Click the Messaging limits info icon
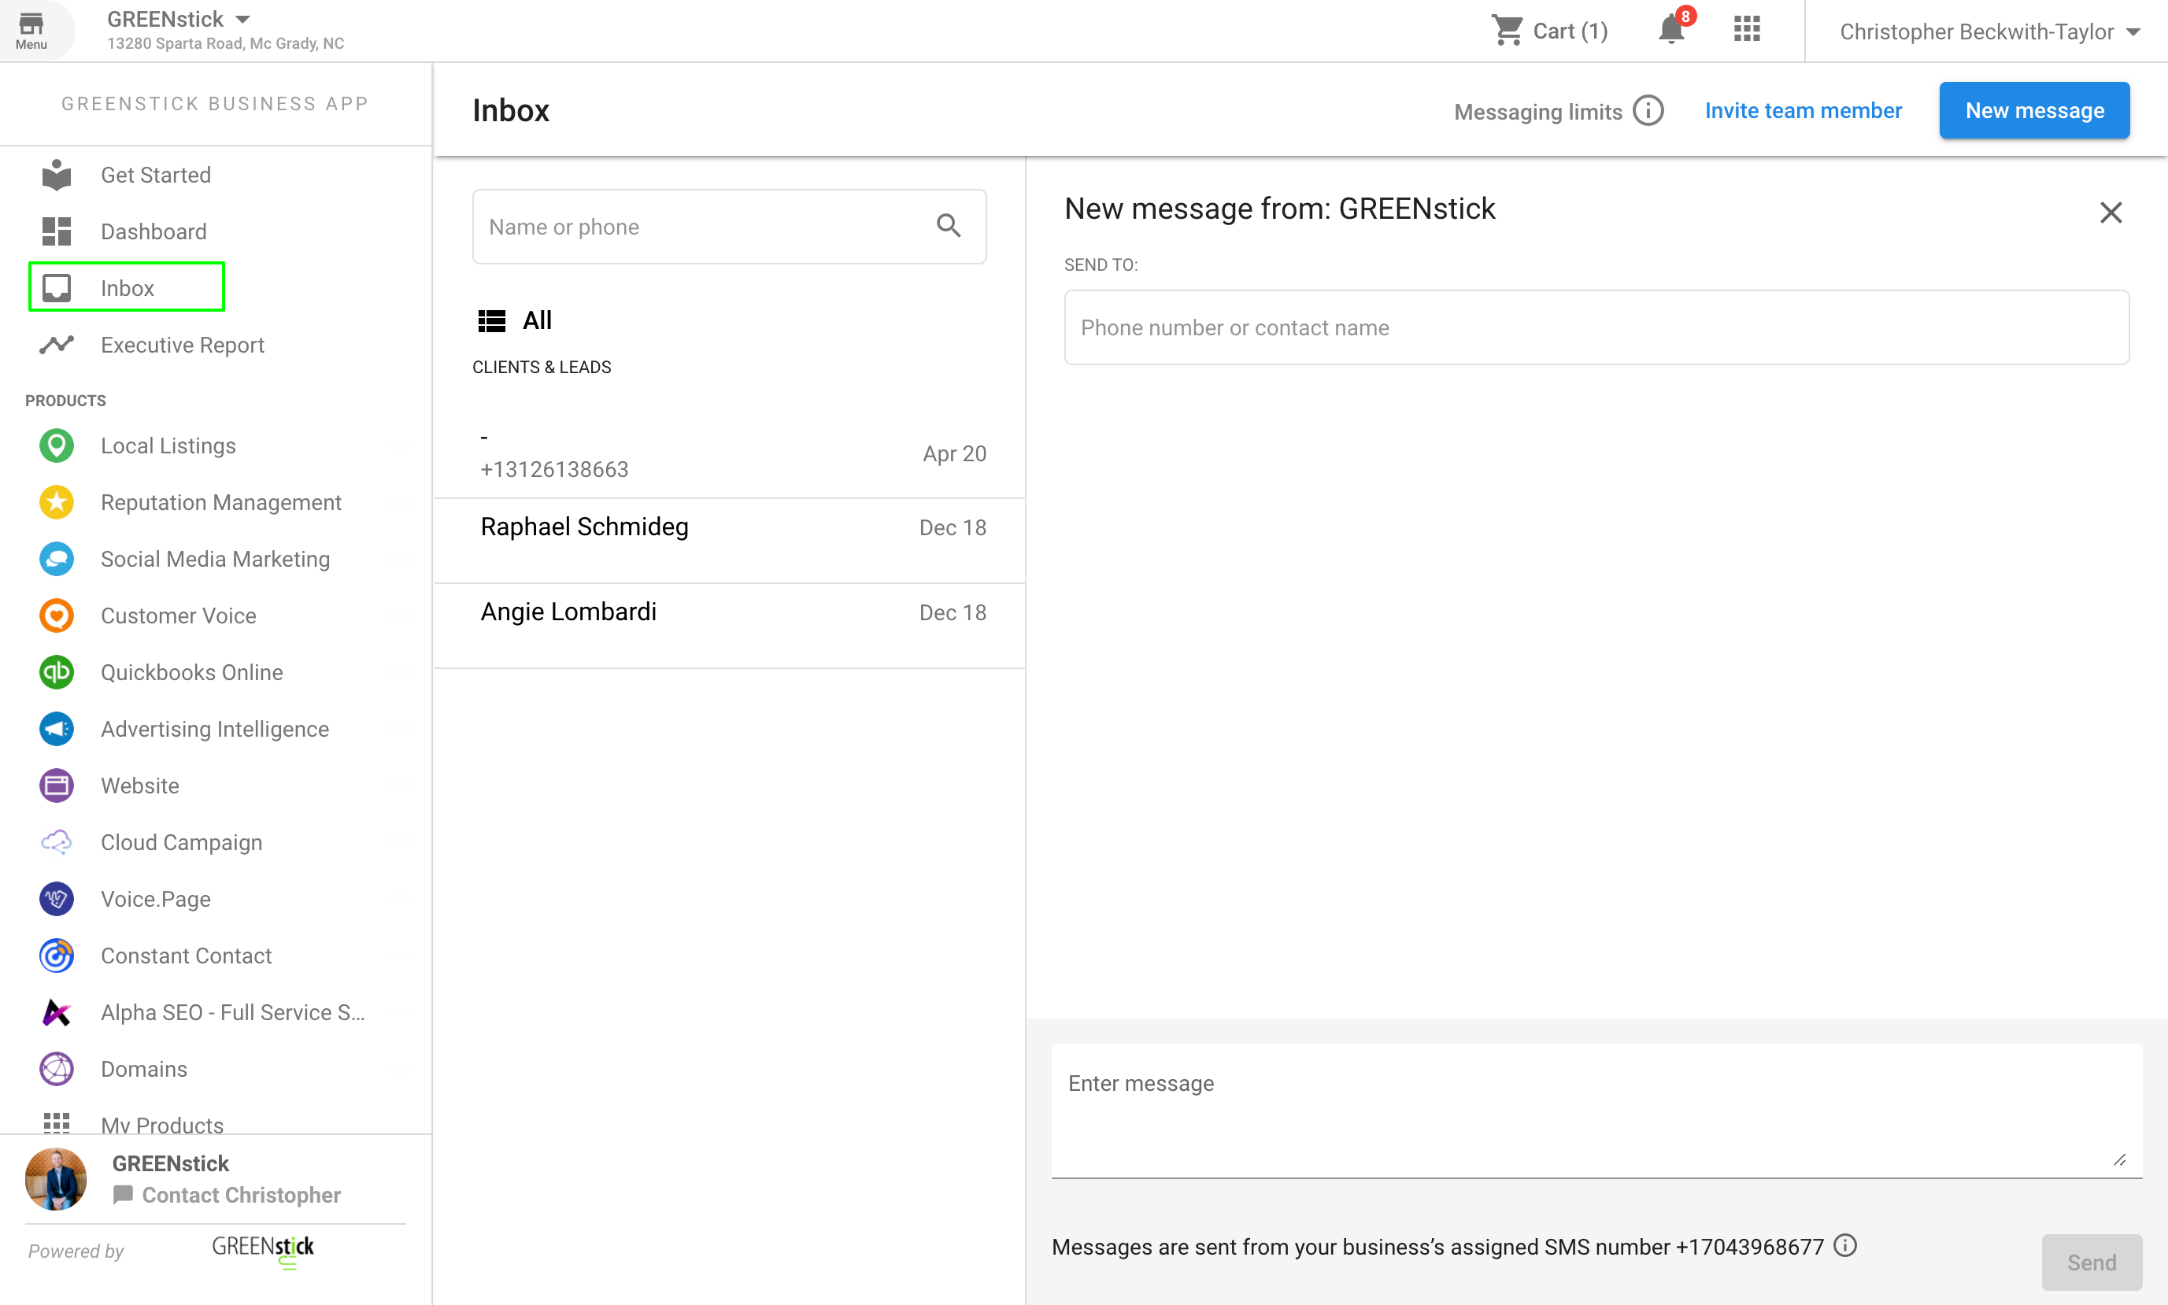2168x1305 pixels. click(1648, 112)
